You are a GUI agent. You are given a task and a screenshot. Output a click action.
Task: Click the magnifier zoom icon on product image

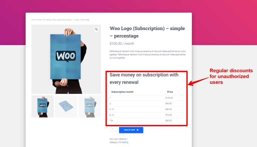click(x=96, y=29)
